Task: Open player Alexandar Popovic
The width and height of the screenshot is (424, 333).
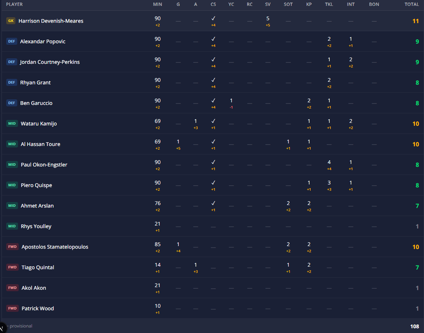Action: [x=43, y=41]
